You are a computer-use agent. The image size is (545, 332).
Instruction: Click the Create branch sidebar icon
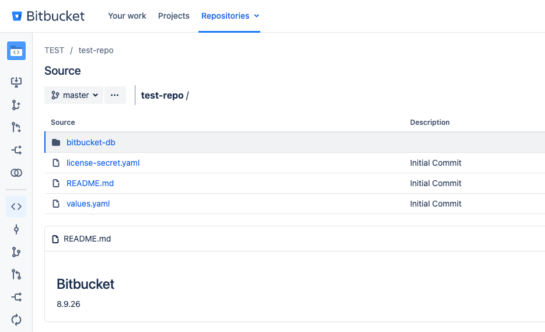click(16, 105)
